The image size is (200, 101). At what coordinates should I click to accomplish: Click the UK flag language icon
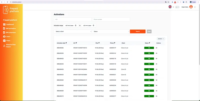click(170, 7)
